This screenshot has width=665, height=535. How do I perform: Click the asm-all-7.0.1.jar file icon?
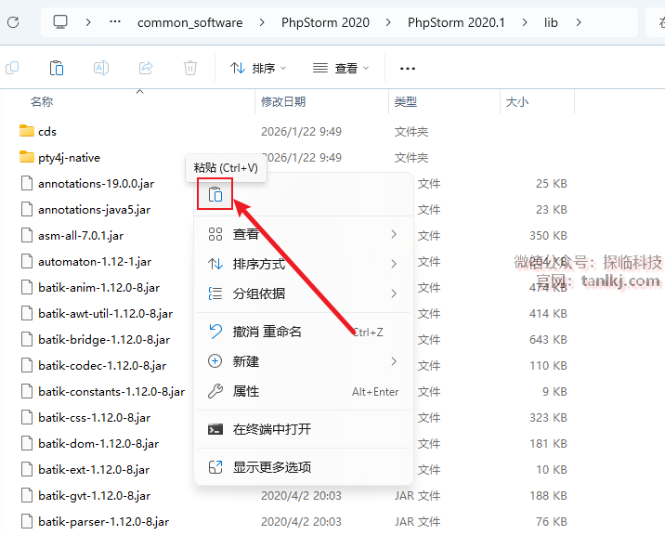tap(27, 235)
